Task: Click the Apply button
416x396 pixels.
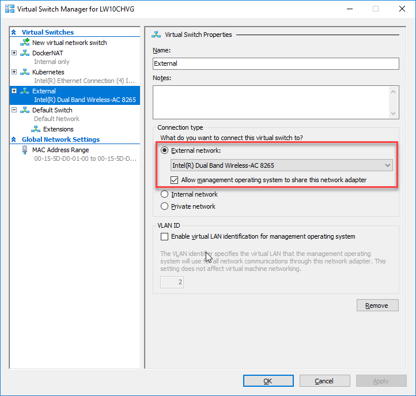Action: pyautogui.click(x=381, y=381)
